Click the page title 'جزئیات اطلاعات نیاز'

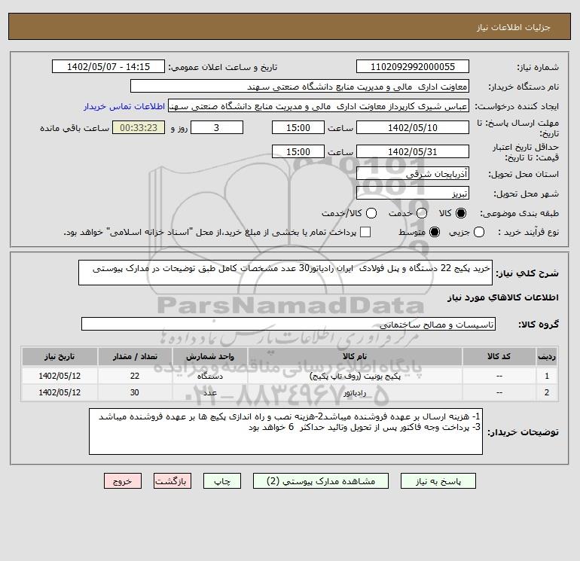coord(514,27)
